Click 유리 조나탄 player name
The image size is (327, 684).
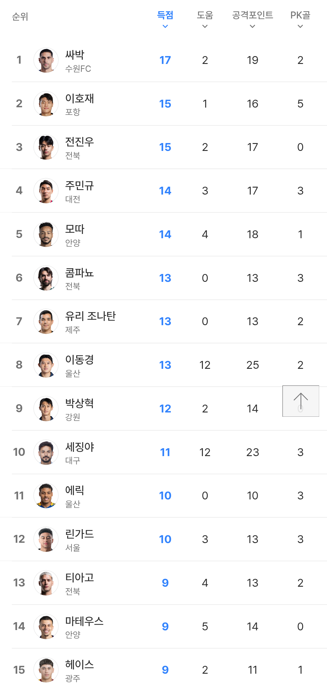tap(91, 316)
